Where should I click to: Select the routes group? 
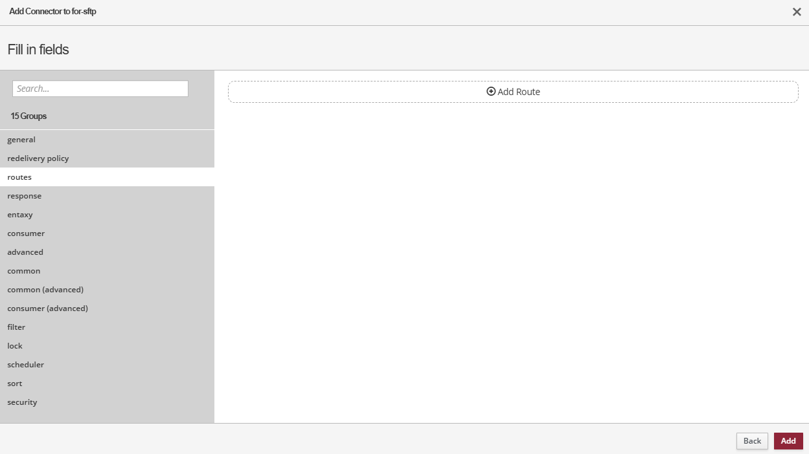click(19, 177)
